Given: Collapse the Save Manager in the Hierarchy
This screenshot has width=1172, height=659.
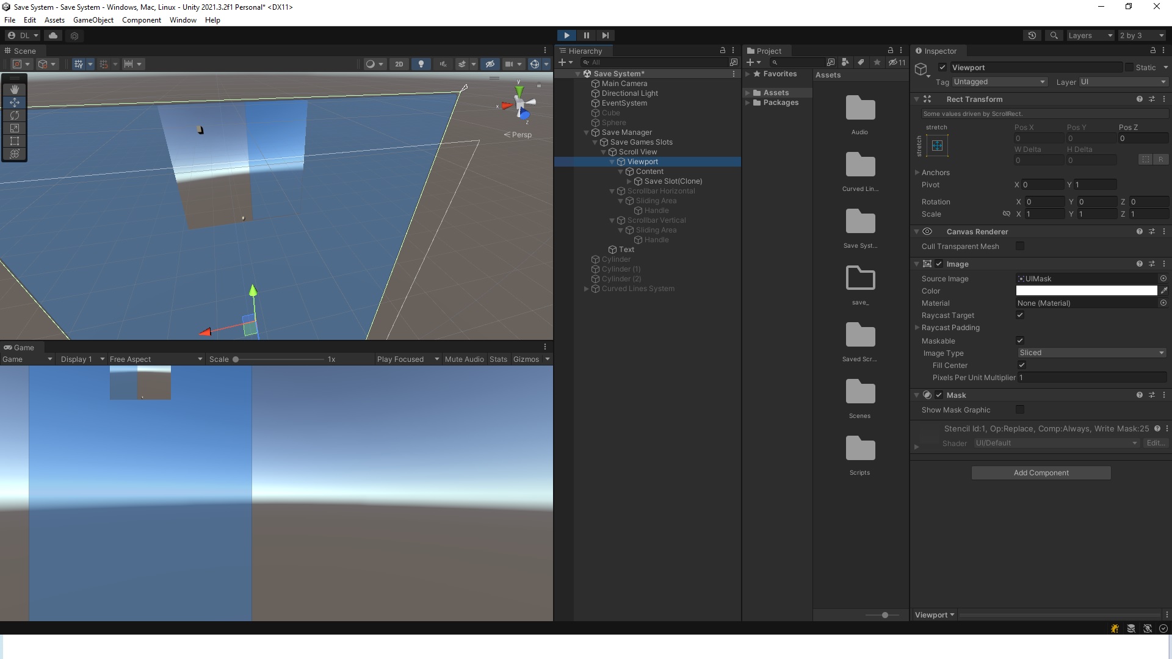Looking at the screenshot, I should [x=586, y=132].
